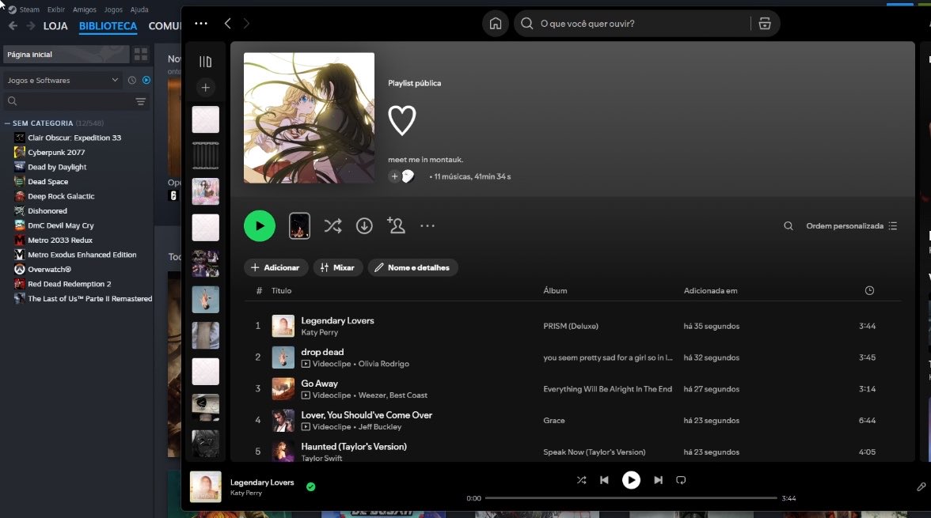
Task: Toggle playlist shuffle icon
Action: tap(333, 226)
